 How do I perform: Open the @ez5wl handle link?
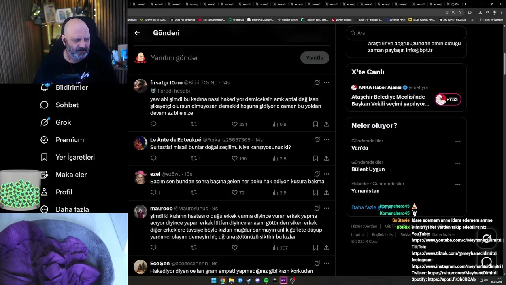(x=171, y=174)
